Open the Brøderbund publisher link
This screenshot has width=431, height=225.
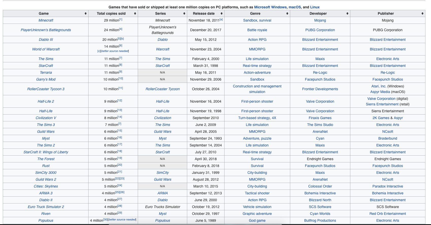(x=388, y=138)
